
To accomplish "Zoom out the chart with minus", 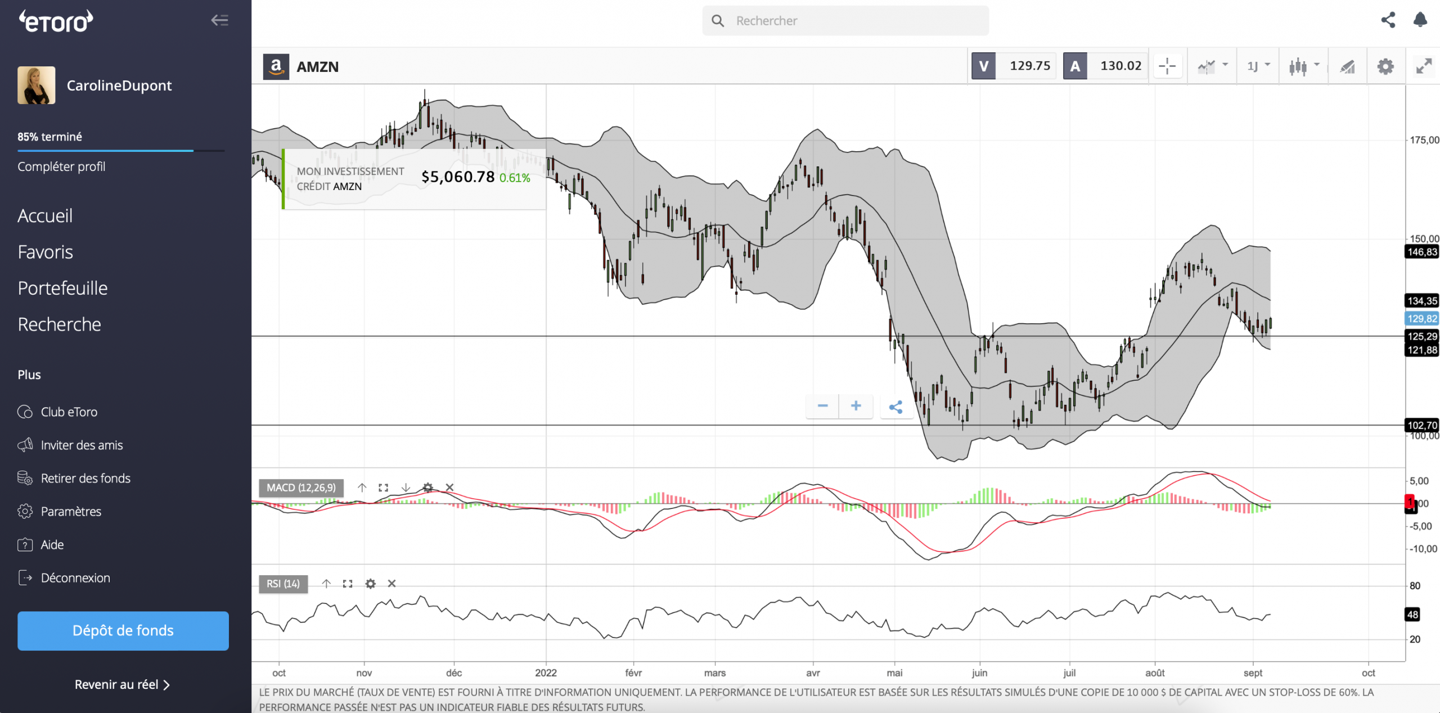I will [x=822, y=406].
